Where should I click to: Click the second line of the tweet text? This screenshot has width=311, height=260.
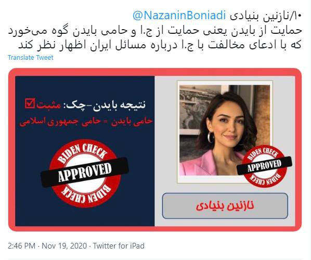[155, 31]
